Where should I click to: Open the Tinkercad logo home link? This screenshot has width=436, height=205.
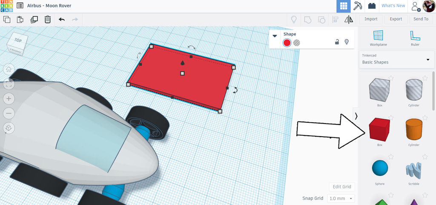(x=6, y=6)
